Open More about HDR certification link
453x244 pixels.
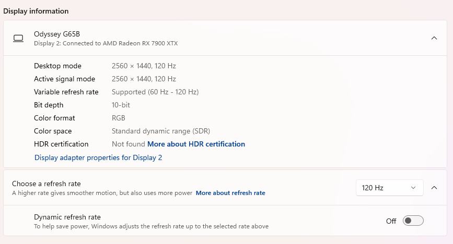coord(196,144)
